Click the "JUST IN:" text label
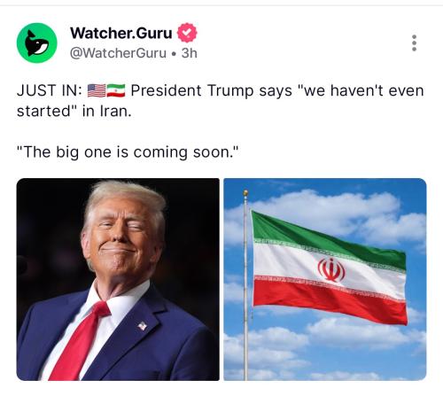This screenshot has height=396, width=443. (50, 90)
